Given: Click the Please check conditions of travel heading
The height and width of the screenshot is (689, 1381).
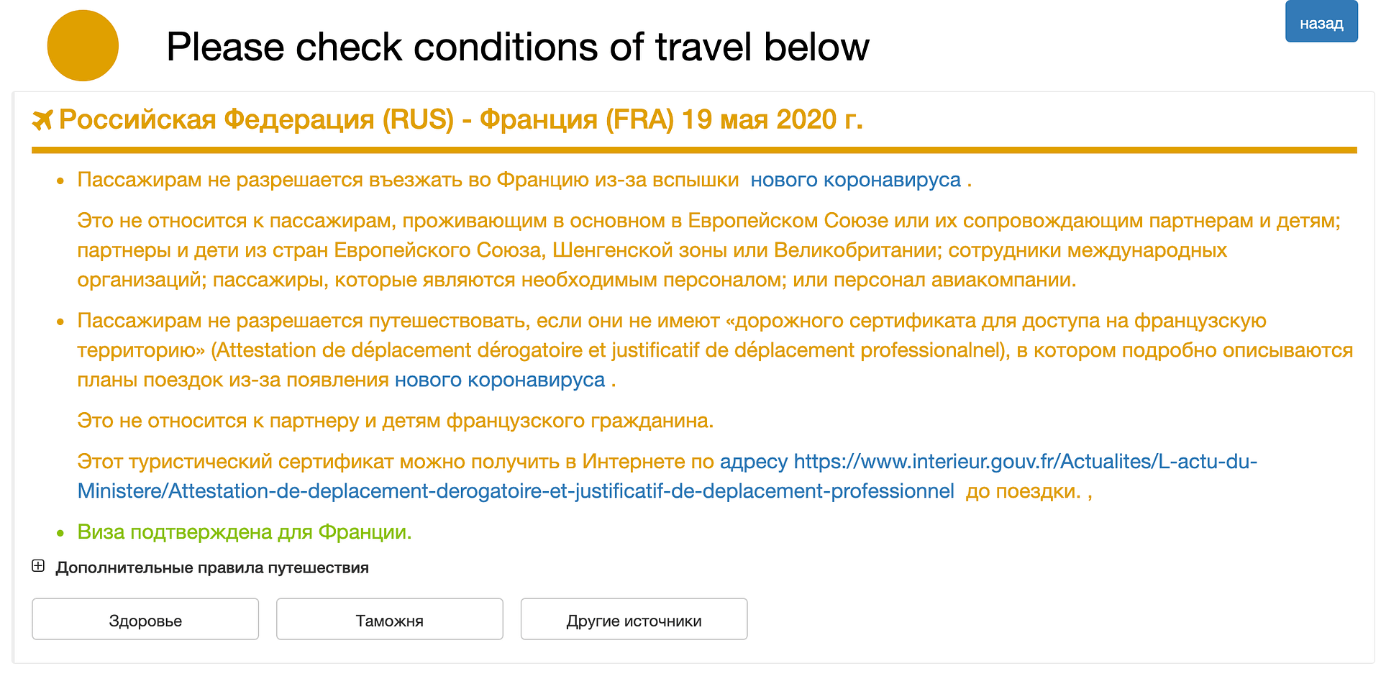Looking at the screenshot, I should [x=518, y=47].
